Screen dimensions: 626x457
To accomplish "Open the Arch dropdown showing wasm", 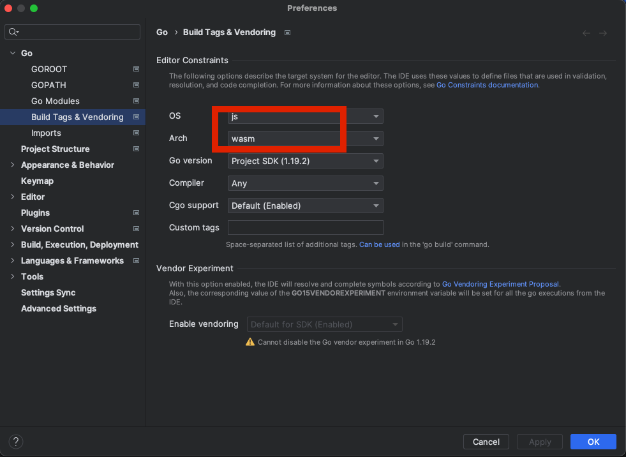I will tap(305, 139).
